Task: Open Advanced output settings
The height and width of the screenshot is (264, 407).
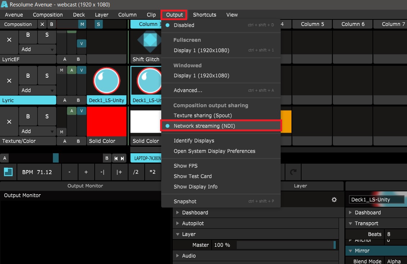Action: (x=221, y=90)
